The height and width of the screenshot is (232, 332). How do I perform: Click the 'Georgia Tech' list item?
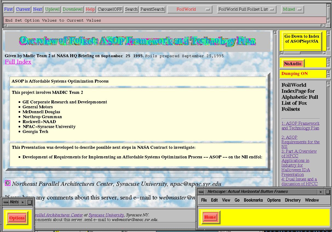(35, 132)
